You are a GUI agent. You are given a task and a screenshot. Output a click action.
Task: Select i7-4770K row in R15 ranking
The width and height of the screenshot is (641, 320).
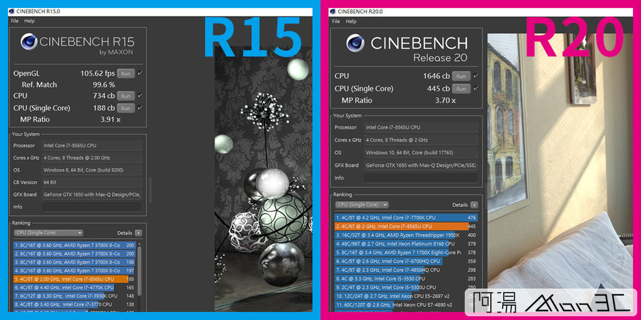click(74, 287)
